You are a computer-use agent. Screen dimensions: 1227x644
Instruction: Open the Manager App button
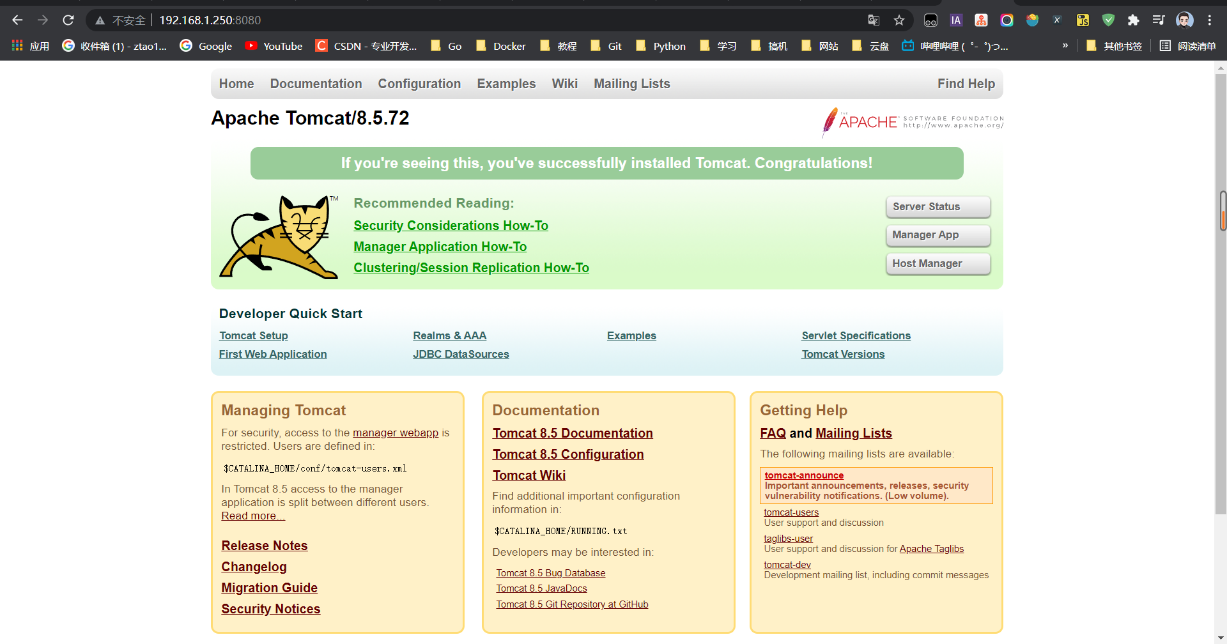(938, 235)
